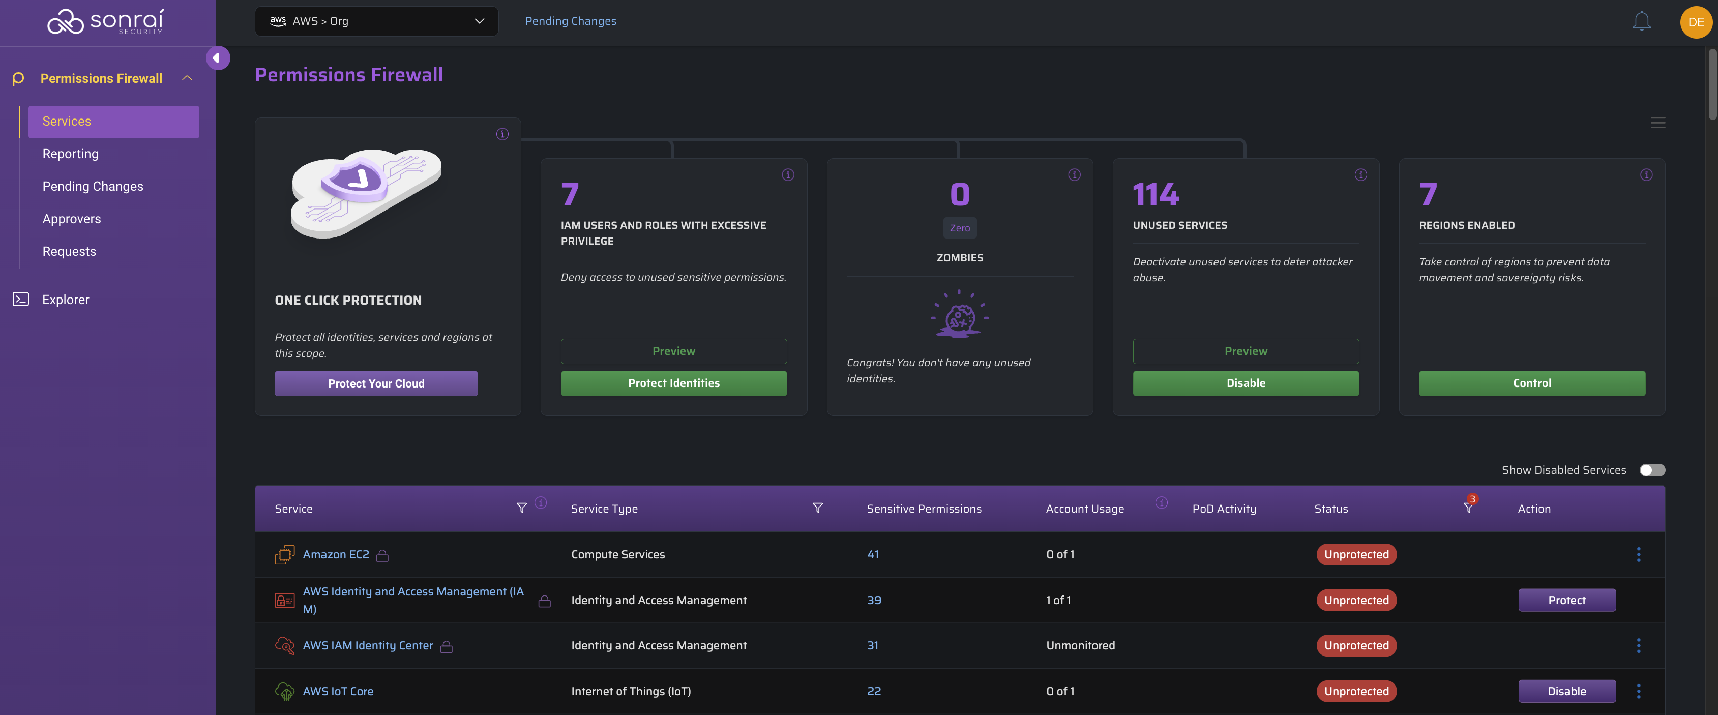Filter the Service Type column
The width and height of the screenshot is (1718, 715).
pos(818,508)
